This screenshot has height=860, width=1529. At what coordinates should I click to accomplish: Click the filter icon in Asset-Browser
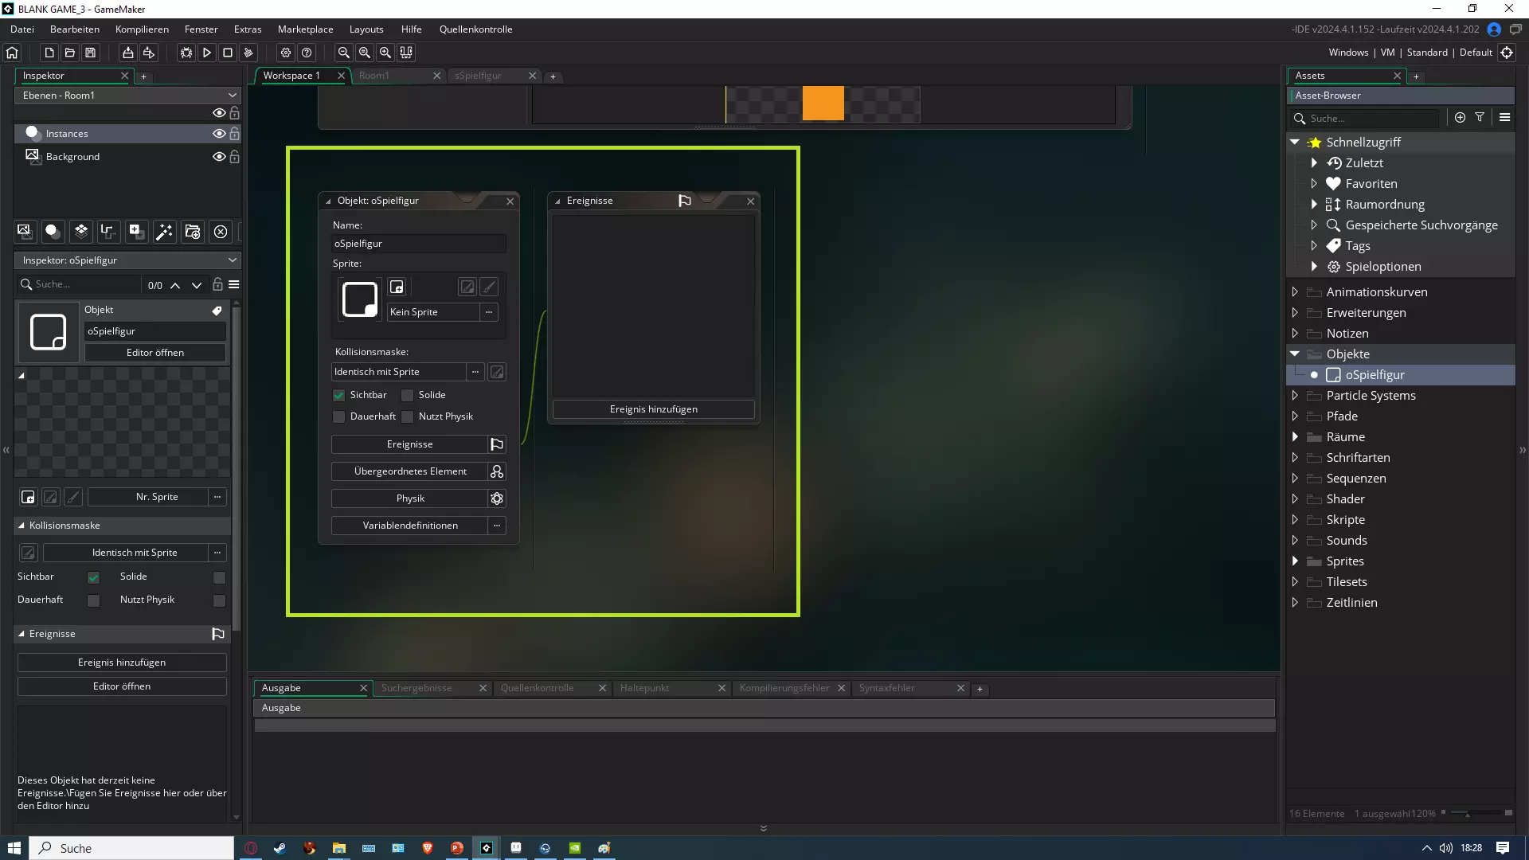[1480, 117]
